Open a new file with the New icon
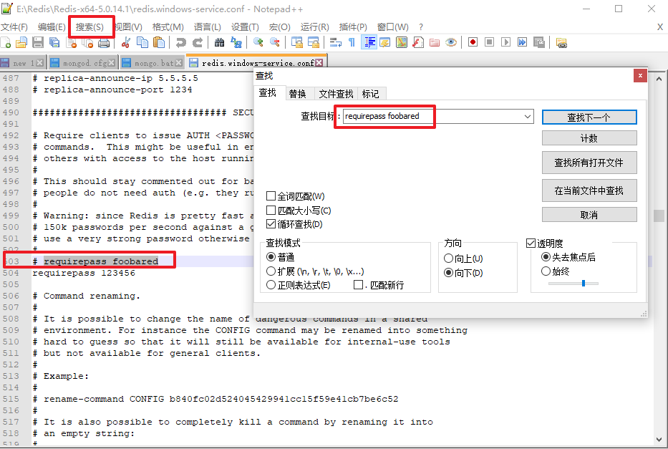This screenshot has height=449, width=668. click(x=7, y=43)
